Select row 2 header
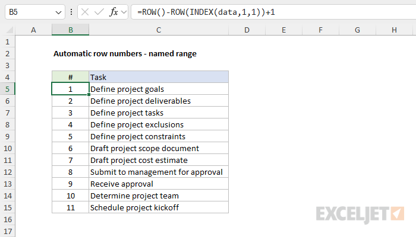Screen dimensions: 416x237 click(7, 53)
